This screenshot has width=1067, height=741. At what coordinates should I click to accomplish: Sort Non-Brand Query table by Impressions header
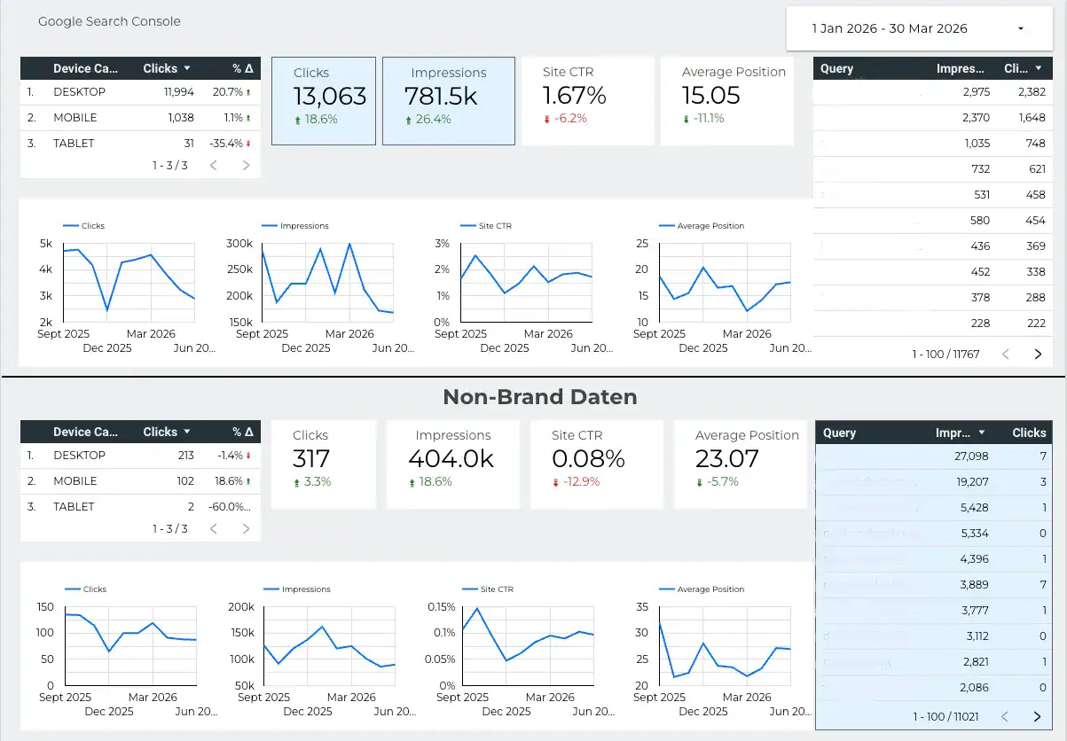pos(961,433)
